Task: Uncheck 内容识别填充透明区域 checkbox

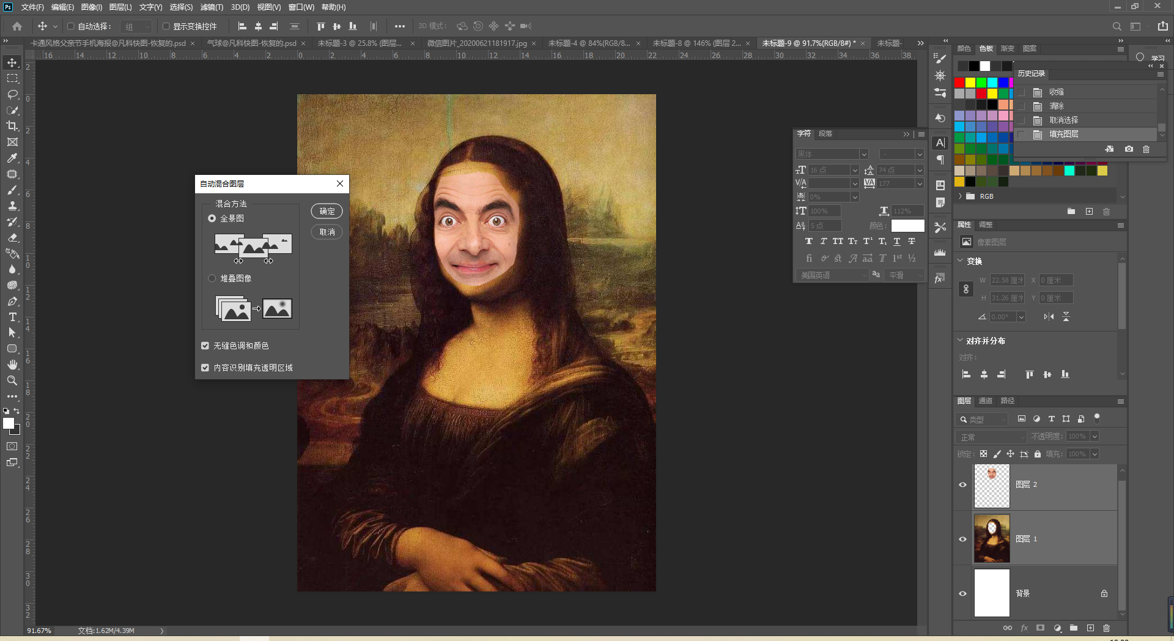Action: (205, 368)
